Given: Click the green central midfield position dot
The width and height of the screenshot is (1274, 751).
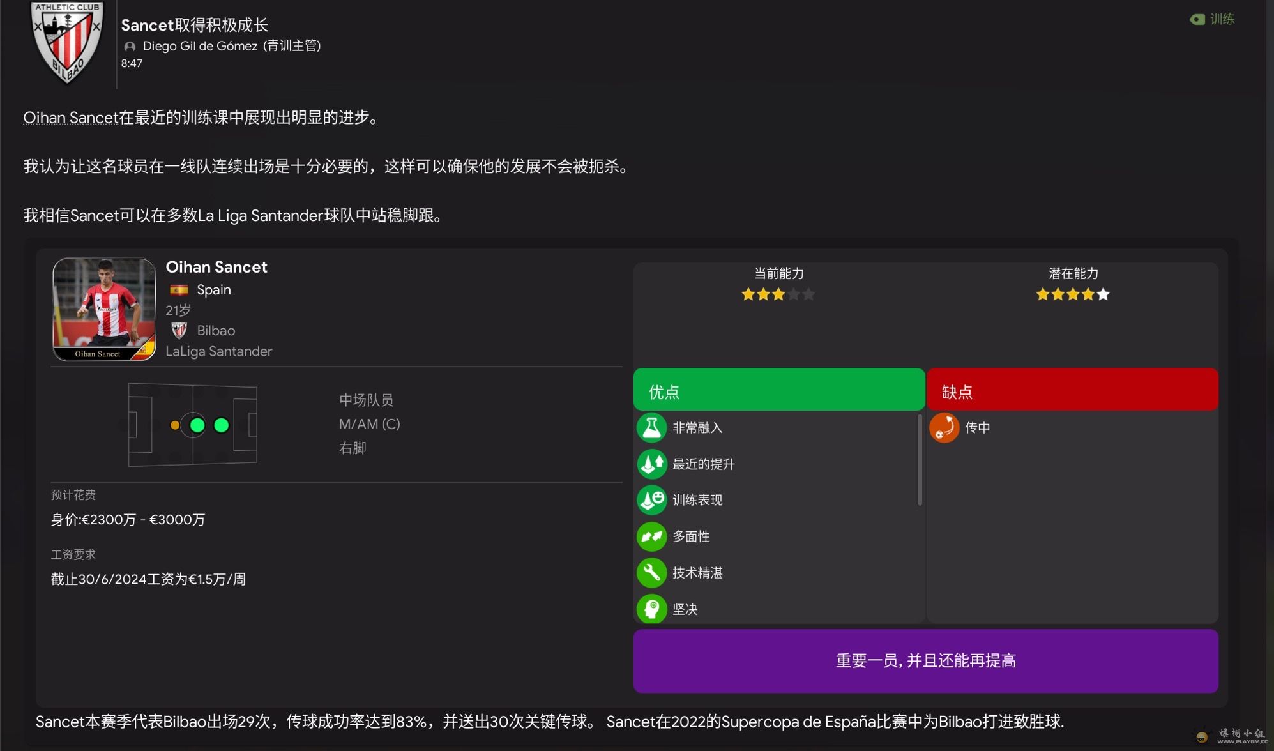Looking at the screenshot, I should click(197, 425).
